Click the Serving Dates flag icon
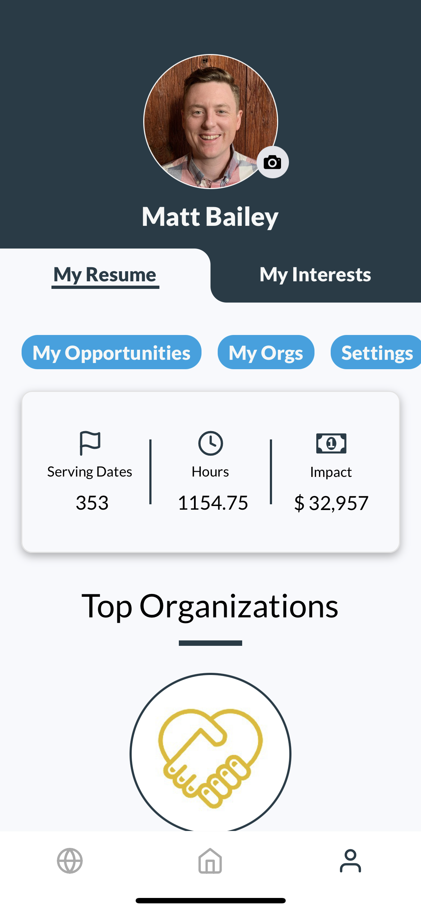This screenshot has height=912, width=421. coord(90,443)
